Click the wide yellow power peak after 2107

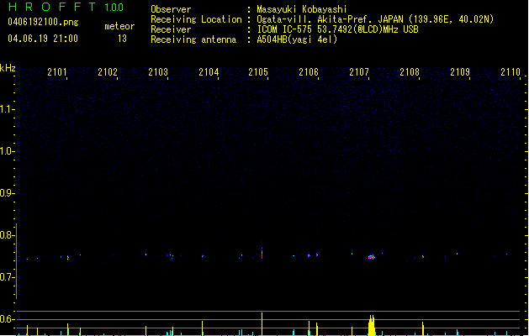(372, 325)
